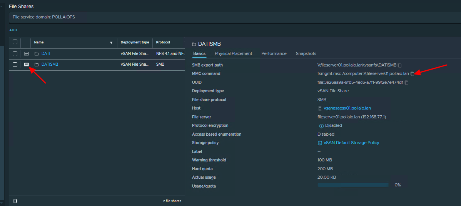
Task: Sort by Name column header
Action: pyautogui.click(x=39, y=42)
